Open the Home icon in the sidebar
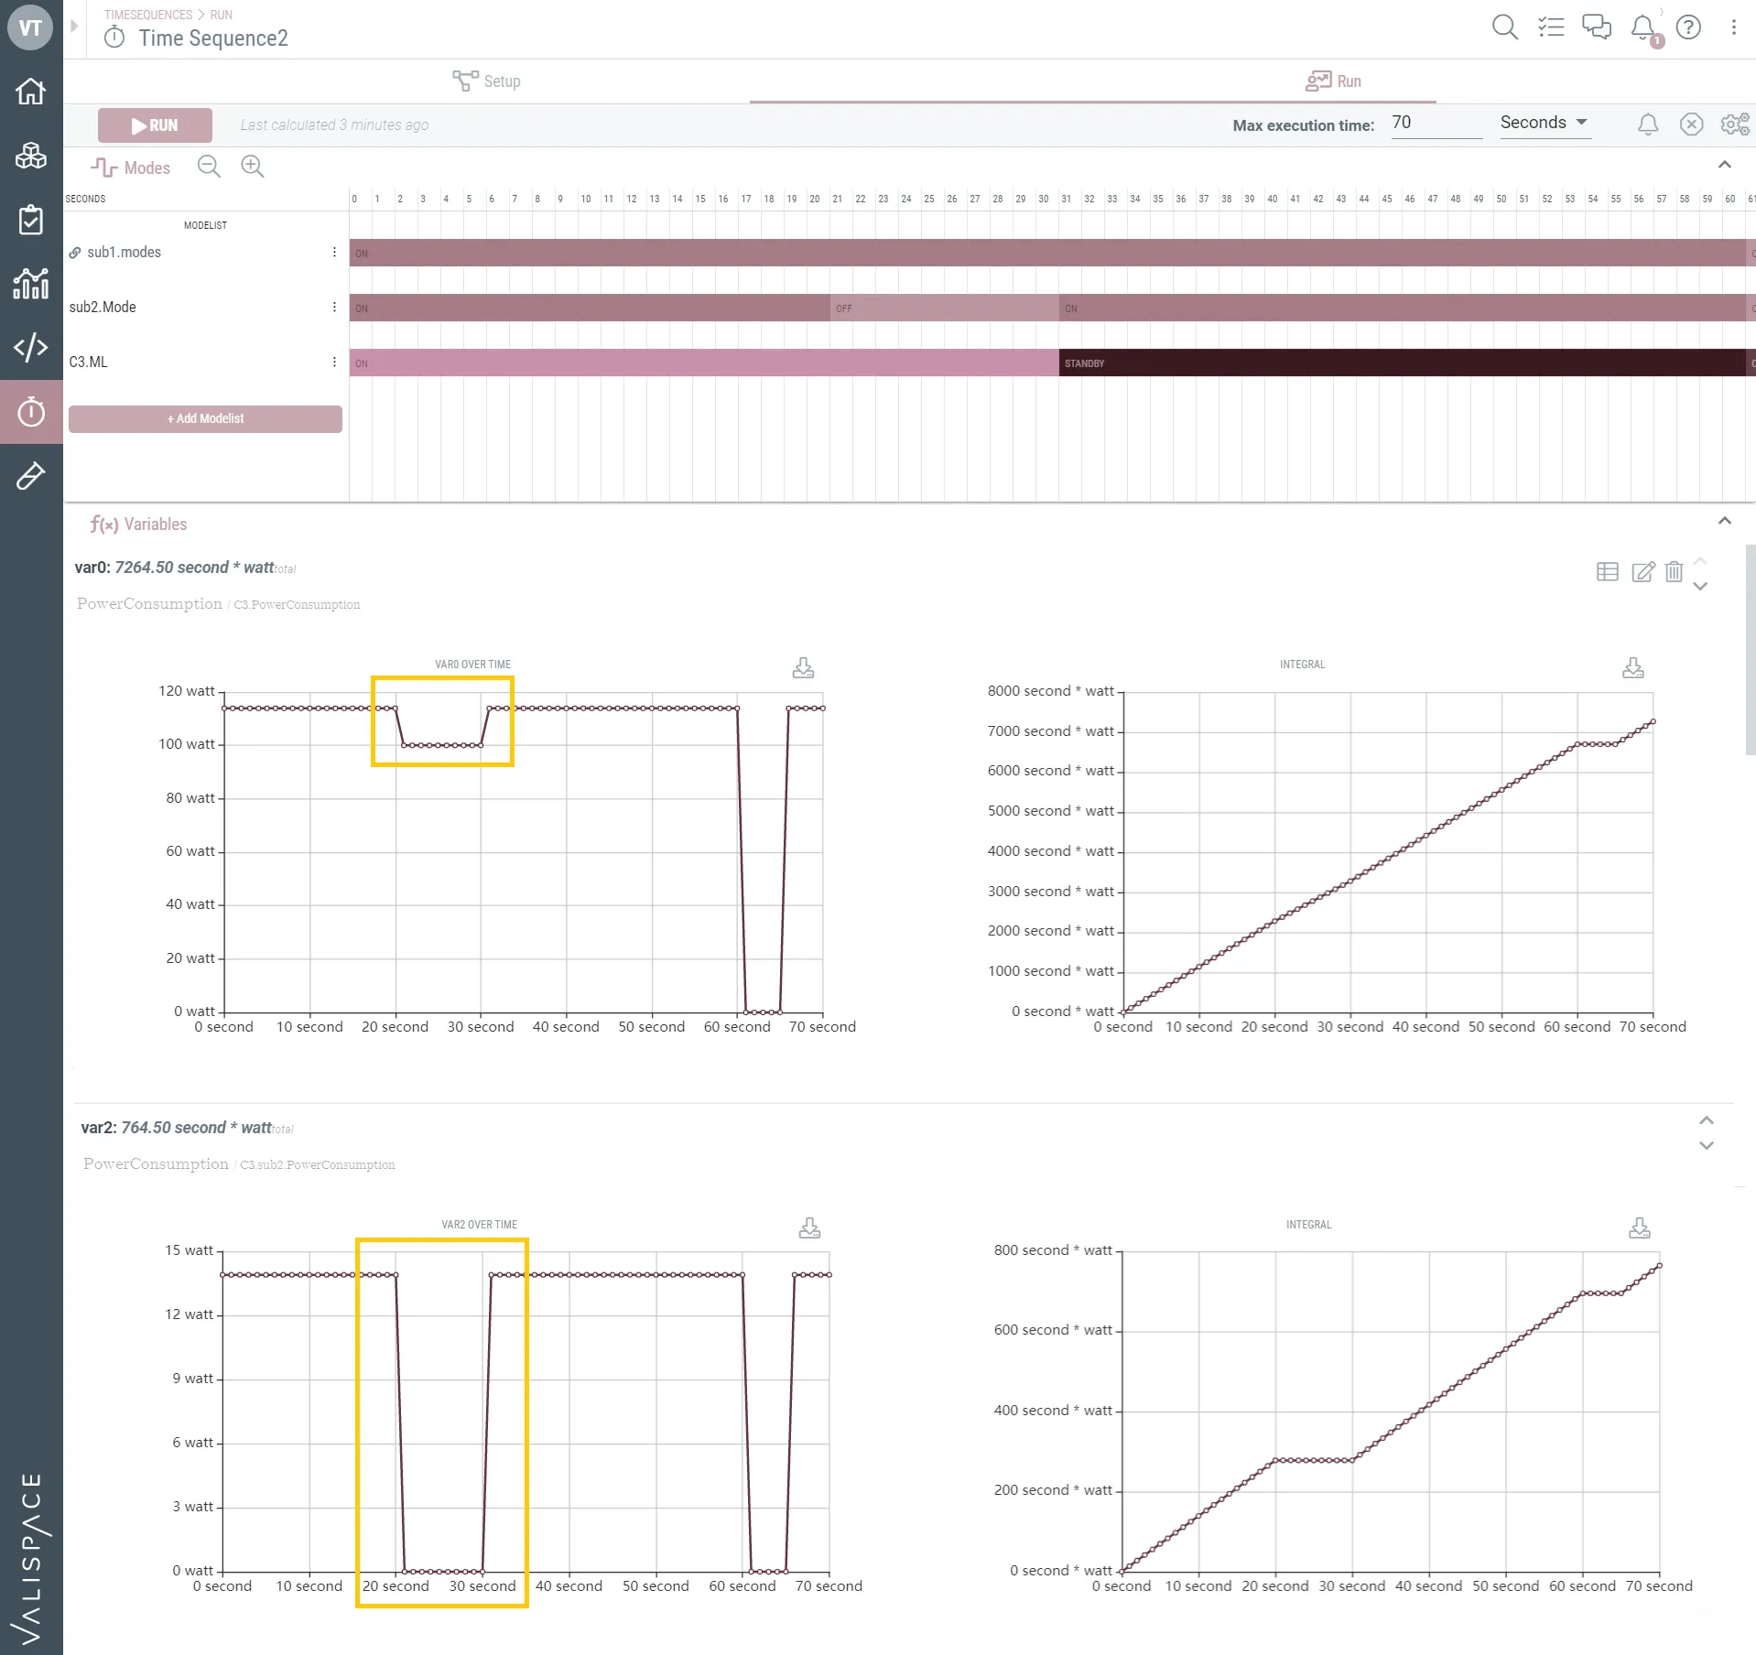Screen dimensions: 1756x1655 31,92
